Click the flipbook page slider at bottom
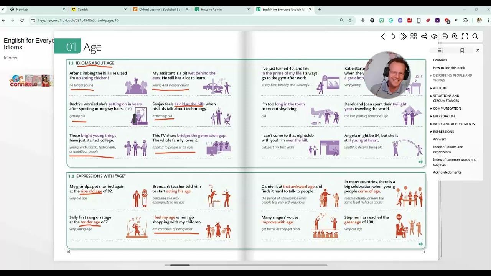Image resolution: width=491 pixels, height=276 pixels. pos(245,265)
